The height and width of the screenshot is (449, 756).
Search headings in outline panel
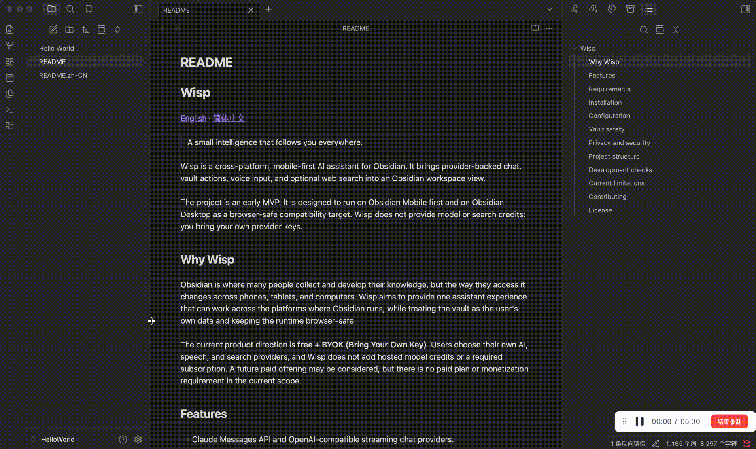pos(643,30)
